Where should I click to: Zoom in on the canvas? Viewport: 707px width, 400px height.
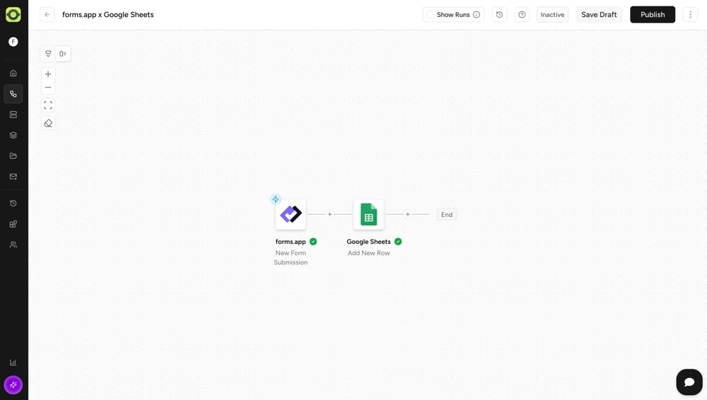coord(48,74)
